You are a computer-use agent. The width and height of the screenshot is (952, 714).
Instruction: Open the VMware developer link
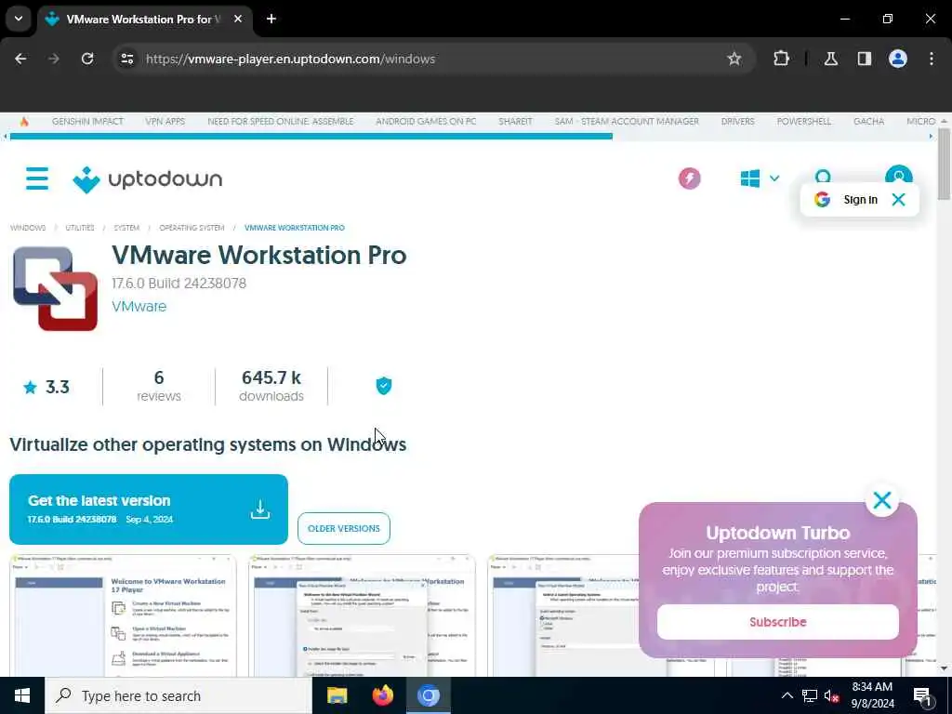(139, 307)
